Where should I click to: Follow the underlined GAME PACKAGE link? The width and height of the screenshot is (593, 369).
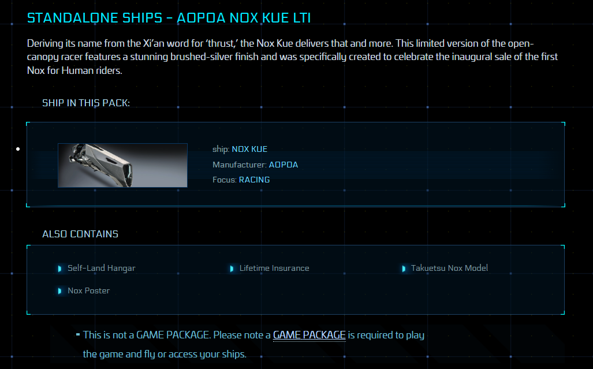click(309, 335)
